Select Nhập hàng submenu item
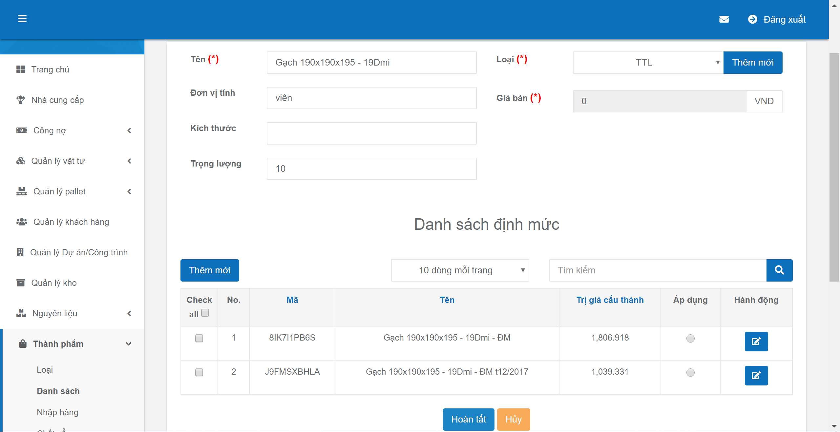840x432 pixels. tap(57, 412)
